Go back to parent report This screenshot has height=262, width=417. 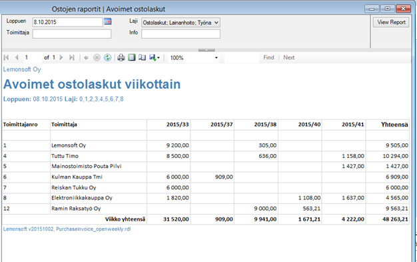[x=86, y=58]
